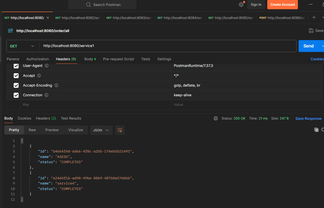
Task: Uncheck the User-Agent header checkbox
Action: [x=16, y=66]
